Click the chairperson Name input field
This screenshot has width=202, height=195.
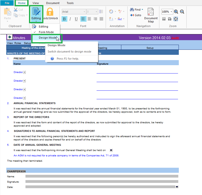pos(102,176)
